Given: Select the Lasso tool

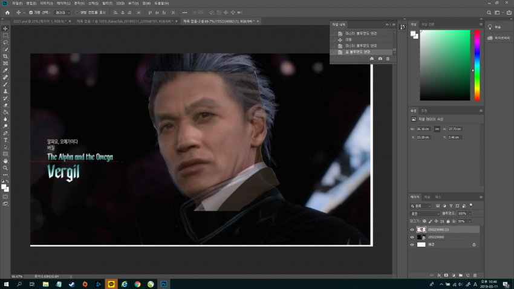Looking at the screenshot, I should coord(5,42).
